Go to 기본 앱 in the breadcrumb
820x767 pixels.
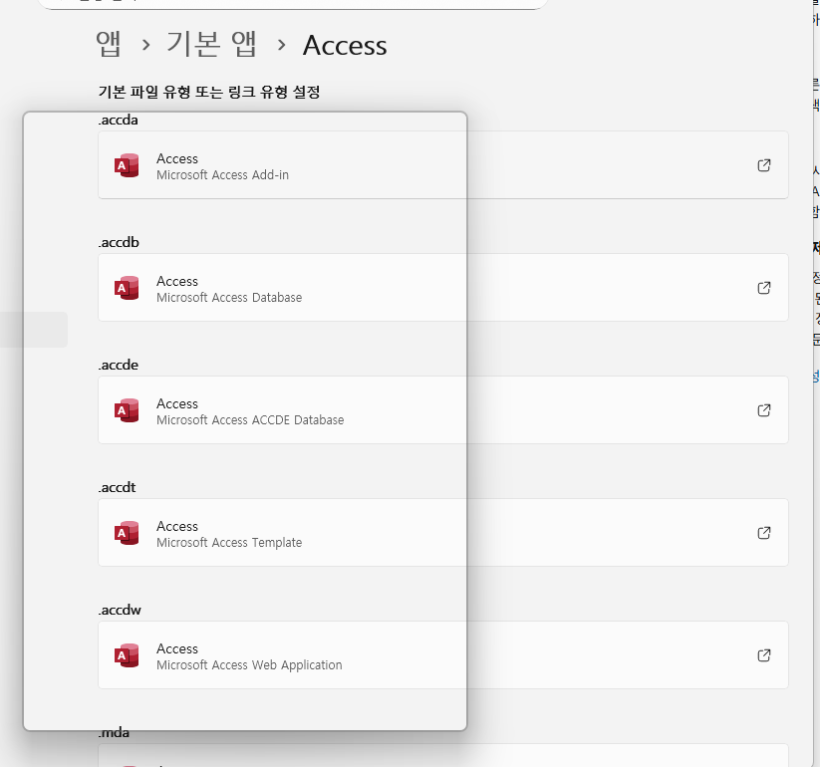click(x=211, y=44)
